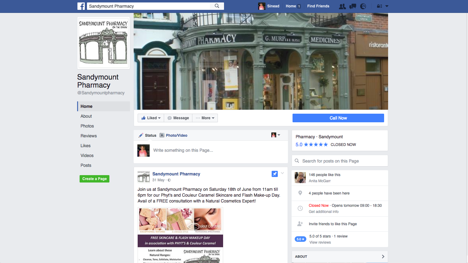Open the Posts section in sidebar
Screen dimensions: 468x263
86,165
